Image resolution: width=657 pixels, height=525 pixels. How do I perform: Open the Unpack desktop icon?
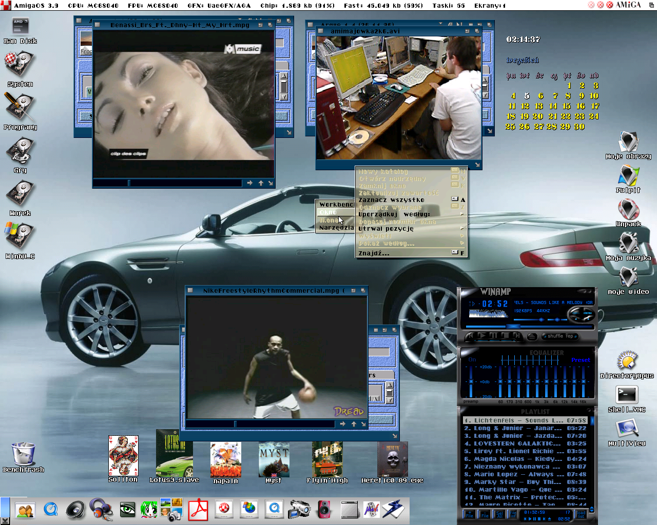628,213
